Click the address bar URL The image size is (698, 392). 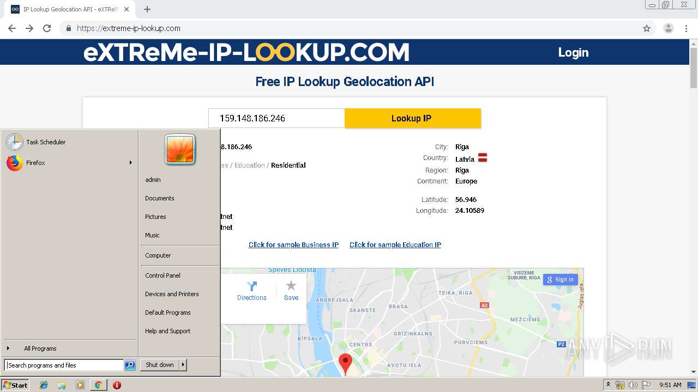pyautogui.click(x=129, y=28)
